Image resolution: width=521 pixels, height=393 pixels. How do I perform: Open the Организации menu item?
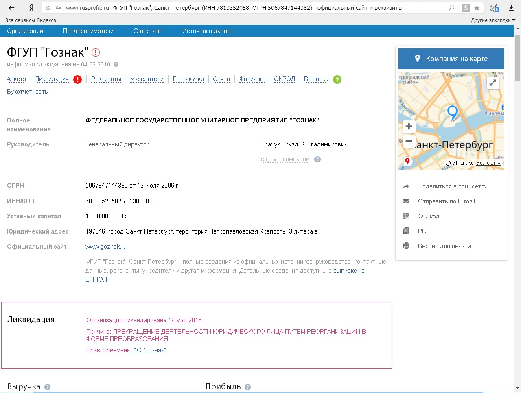coord(25,31)
